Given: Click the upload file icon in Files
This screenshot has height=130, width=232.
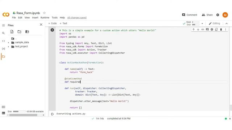Looking at the screenshot, I should pos(12,32).
